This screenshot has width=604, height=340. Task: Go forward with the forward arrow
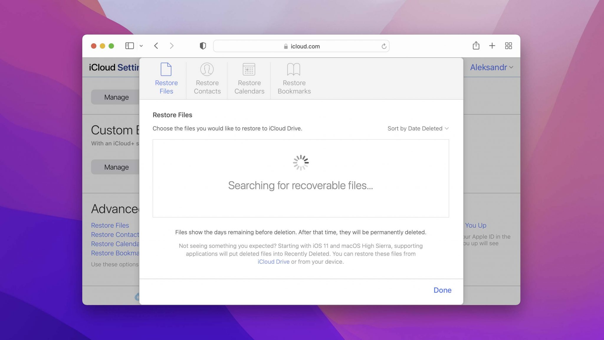172,46
